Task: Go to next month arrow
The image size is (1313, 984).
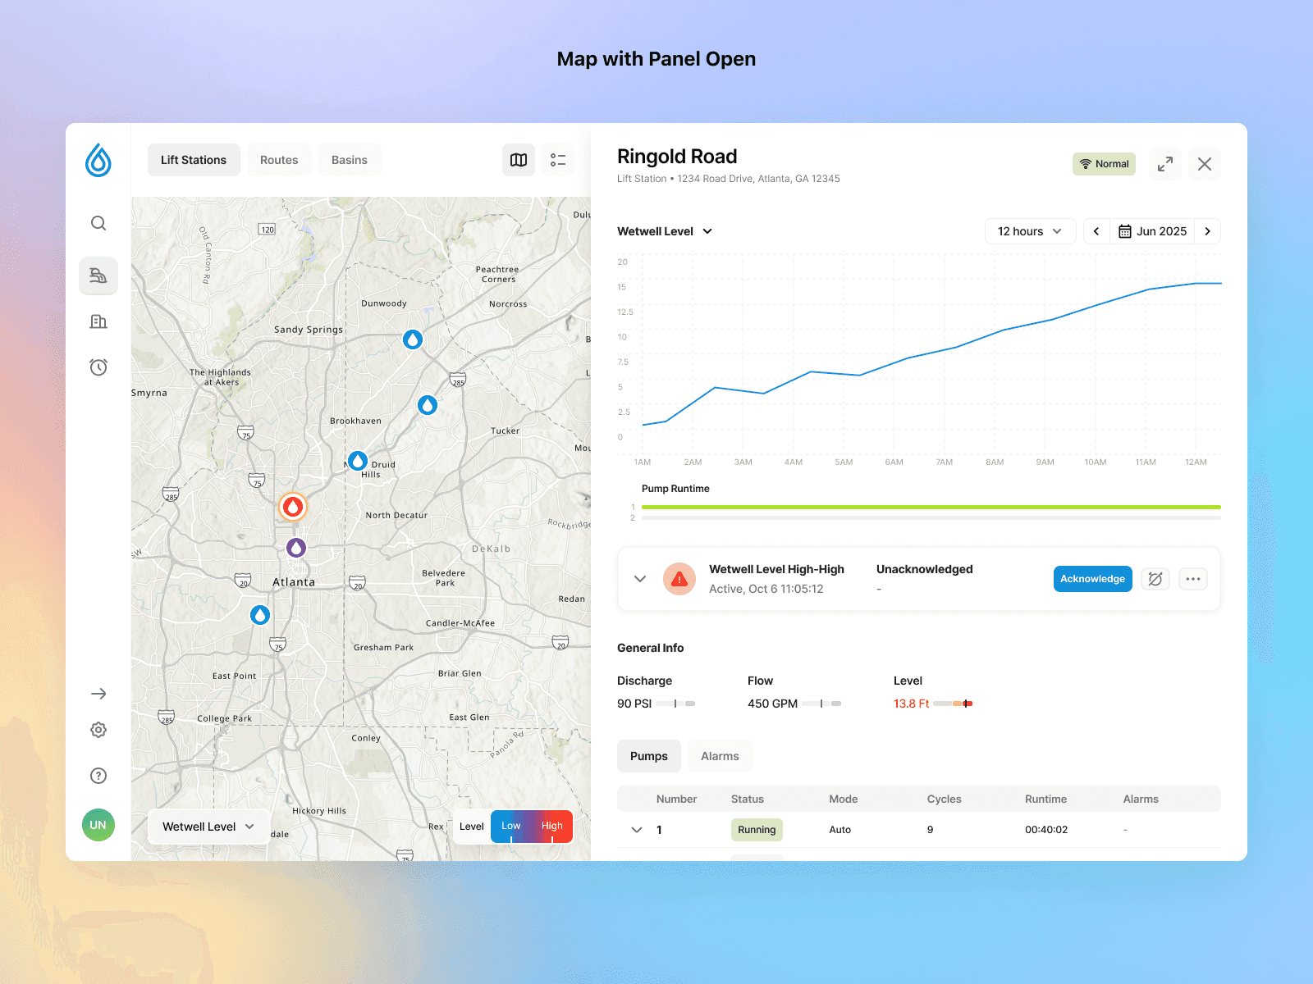Action: click(x=1207, y=231)
